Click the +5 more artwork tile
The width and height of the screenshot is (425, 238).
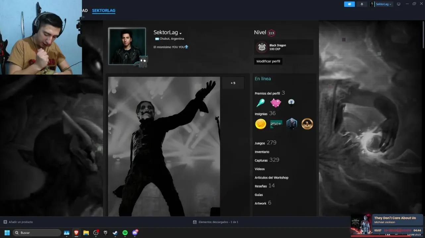[233, 83]
